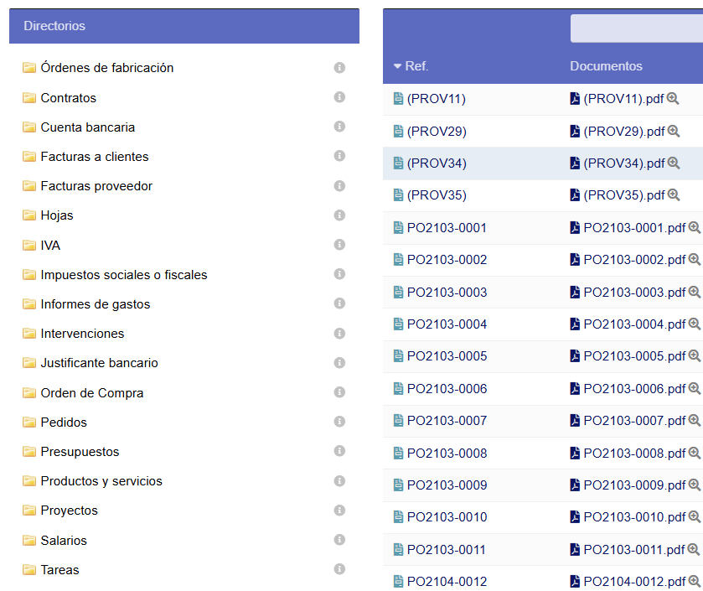Preview PO2103-0001.pdf using magnifier icon
Image resolution: width=703 pixels, height=591 pixels.
click(694, 228)
